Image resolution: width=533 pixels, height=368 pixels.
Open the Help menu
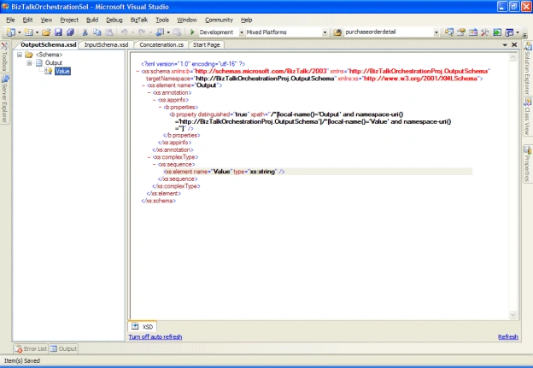(x=247, y=20)
